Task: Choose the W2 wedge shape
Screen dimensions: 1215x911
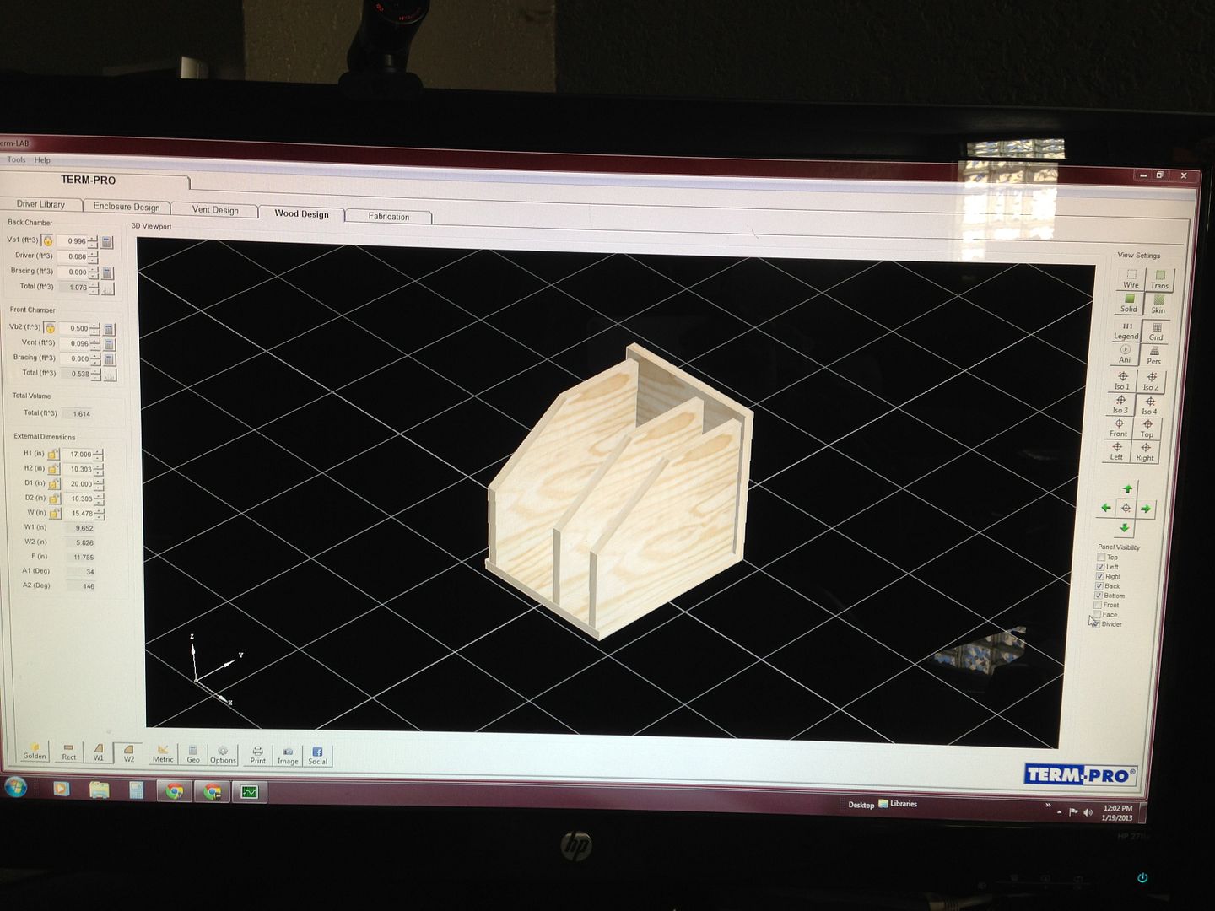Action: tap(129, 753)
